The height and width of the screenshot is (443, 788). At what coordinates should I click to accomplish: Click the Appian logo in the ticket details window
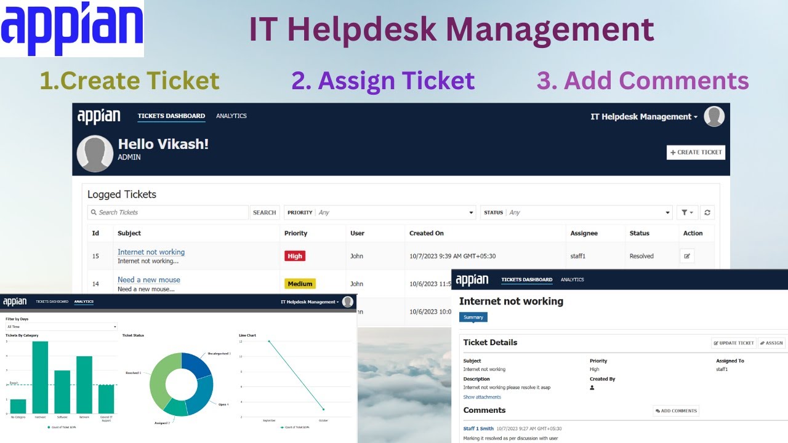(472, 280)
